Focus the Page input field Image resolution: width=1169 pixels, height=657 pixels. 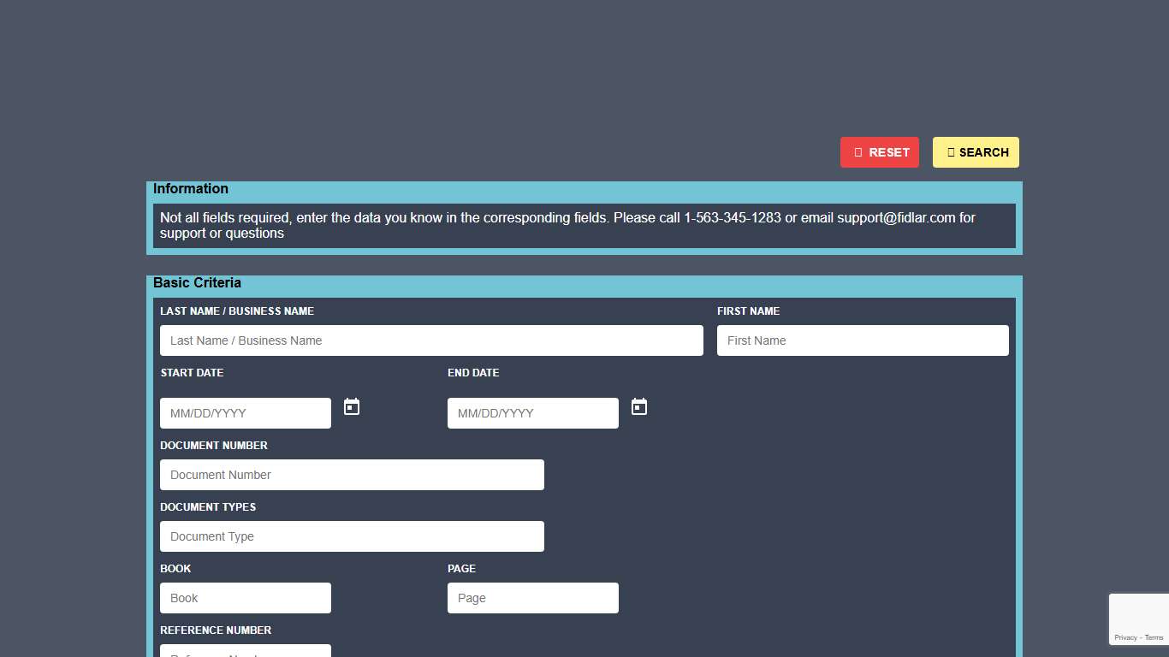[533, 598]
